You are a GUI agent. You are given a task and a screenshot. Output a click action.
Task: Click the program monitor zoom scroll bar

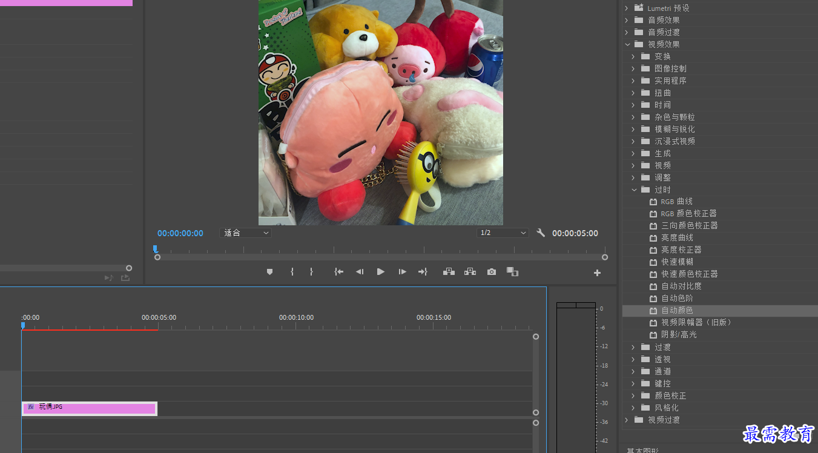[x=381, y=257]
